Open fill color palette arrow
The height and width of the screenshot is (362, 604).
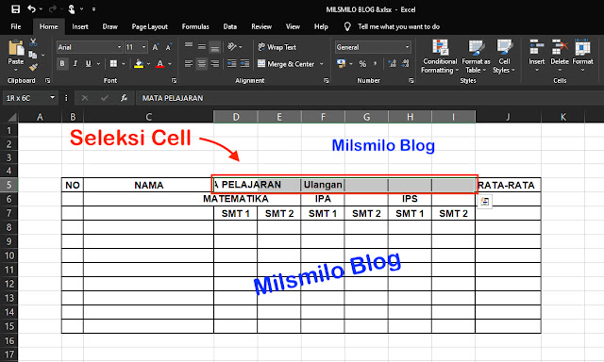(149, 64)
